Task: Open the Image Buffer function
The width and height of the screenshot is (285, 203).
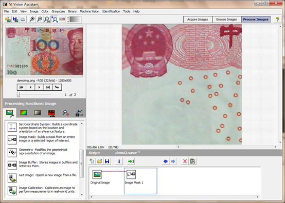Action: click(x=12, y=165)
